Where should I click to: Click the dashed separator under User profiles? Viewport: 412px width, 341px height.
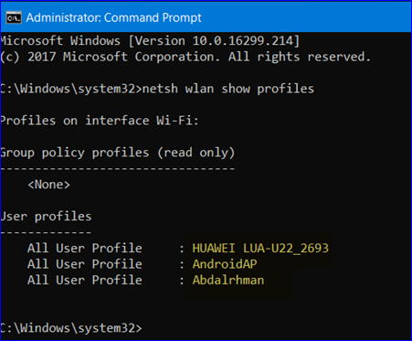pyautogui.click(x=46, y=232)
